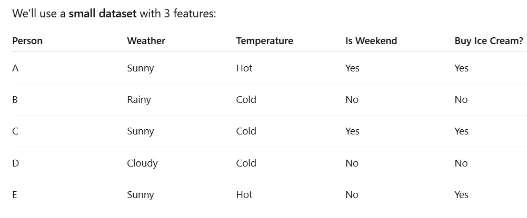Click Hot temperature in row A
Viewport: 527px width, 218px height.
244,68
